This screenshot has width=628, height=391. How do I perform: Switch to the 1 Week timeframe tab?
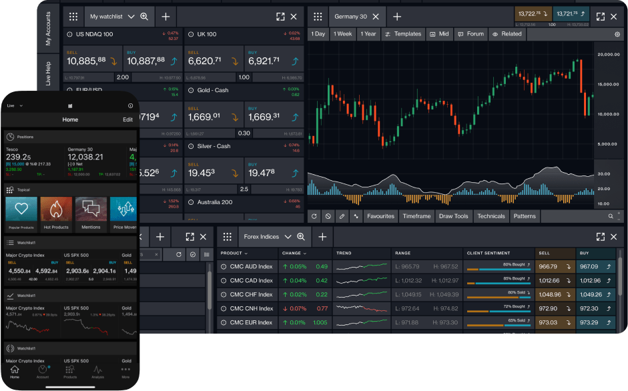(x=342, y=34)
